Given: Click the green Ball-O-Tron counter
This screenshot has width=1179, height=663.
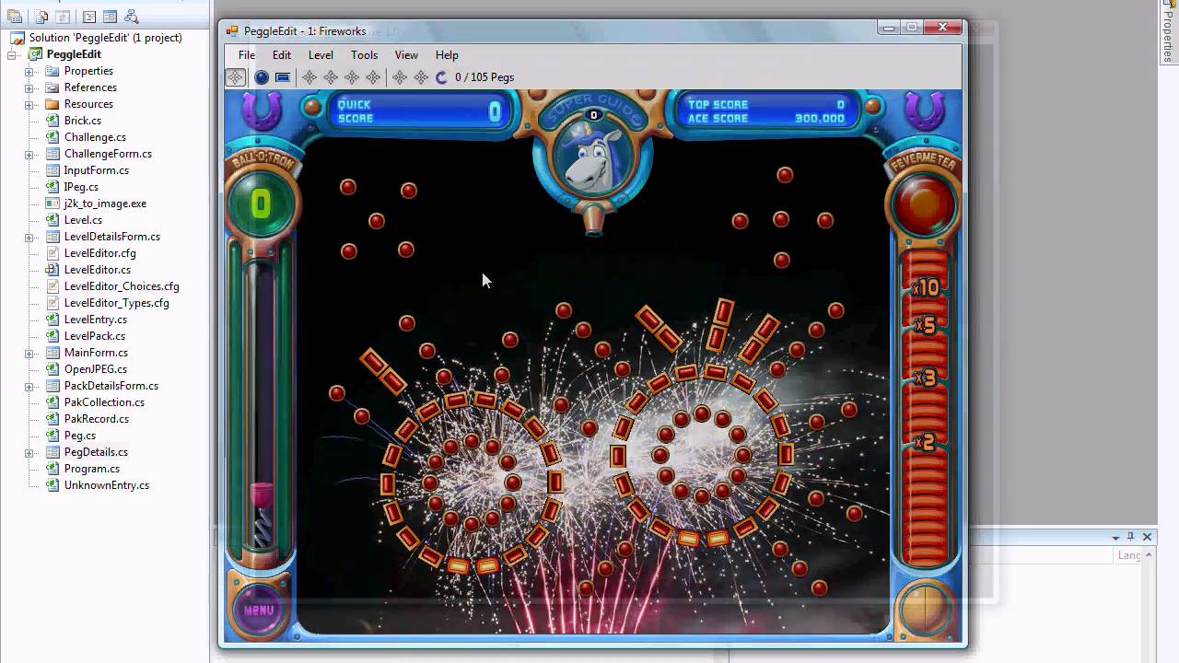Looking at the screenshot, I should point(262,204).
